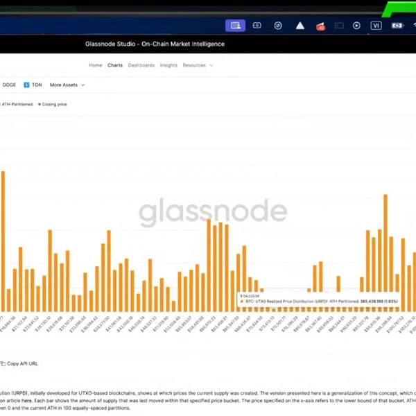Select the DOGE asset
Screen dimensions: 416x416
[x=9, y=85]
